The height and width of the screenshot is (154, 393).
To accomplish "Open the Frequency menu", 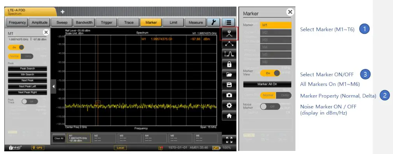I will 17,22.
